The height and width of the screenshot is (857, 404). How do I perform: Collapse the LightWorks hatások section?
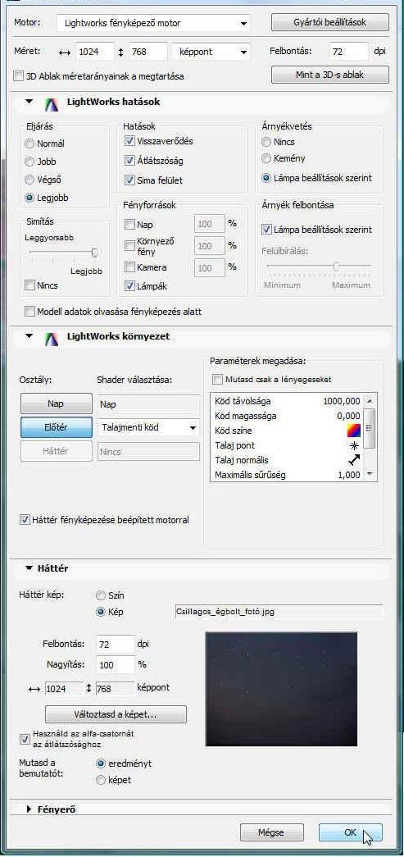pyautogui.click(x=30, y=103)
